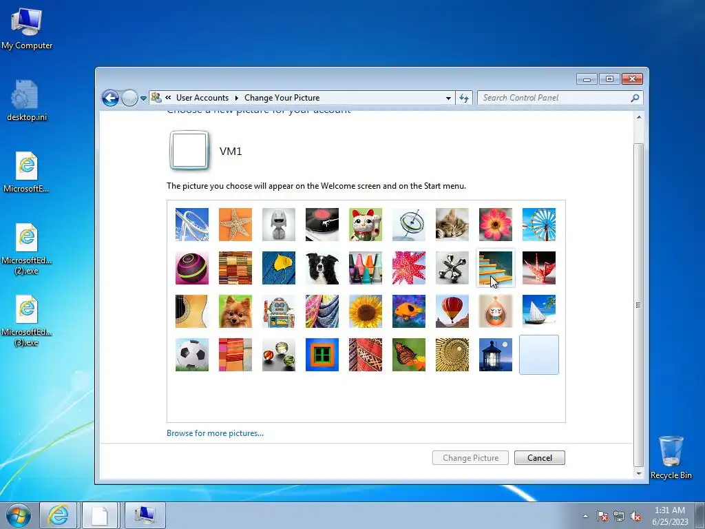Cancel the picture change
Image resolution: width=705 pixels, height=529 pixels.
[x=540, y=458]
